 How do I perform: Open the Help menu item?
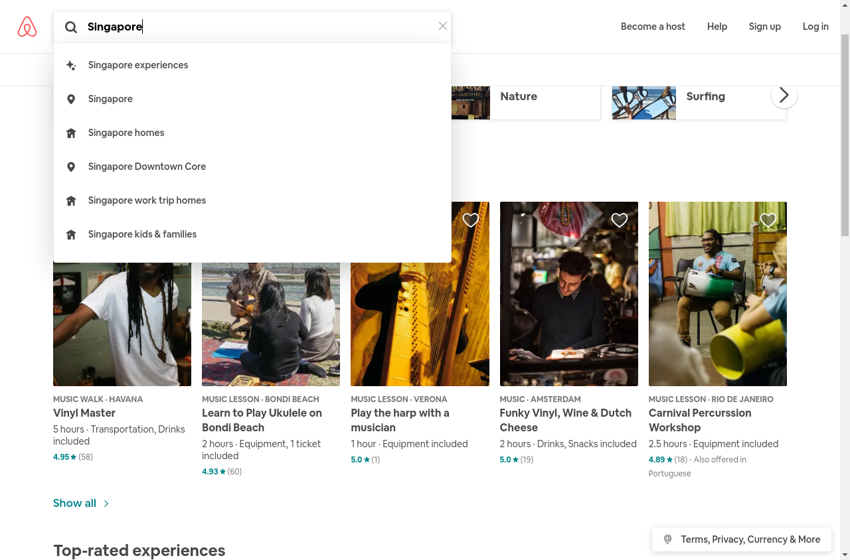(717, 27)
